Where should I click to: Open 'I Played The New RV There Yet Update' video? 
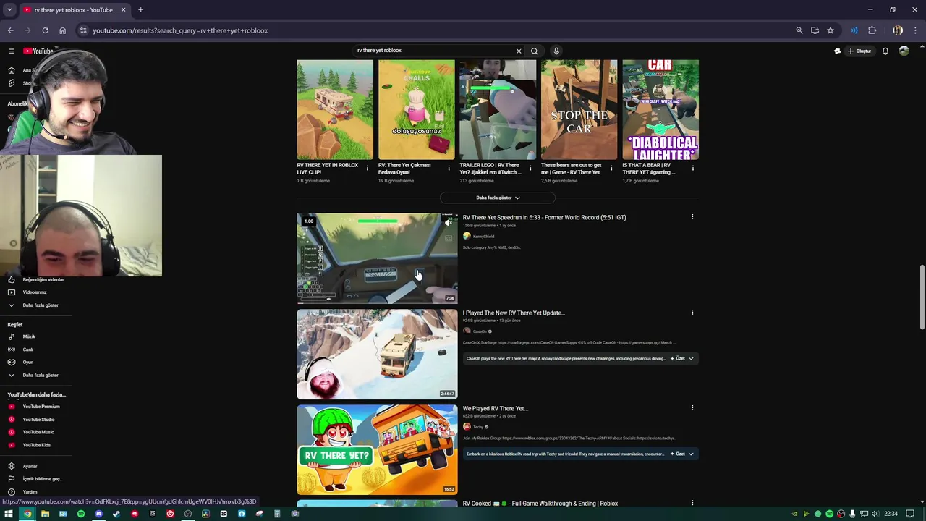[514, 313]
